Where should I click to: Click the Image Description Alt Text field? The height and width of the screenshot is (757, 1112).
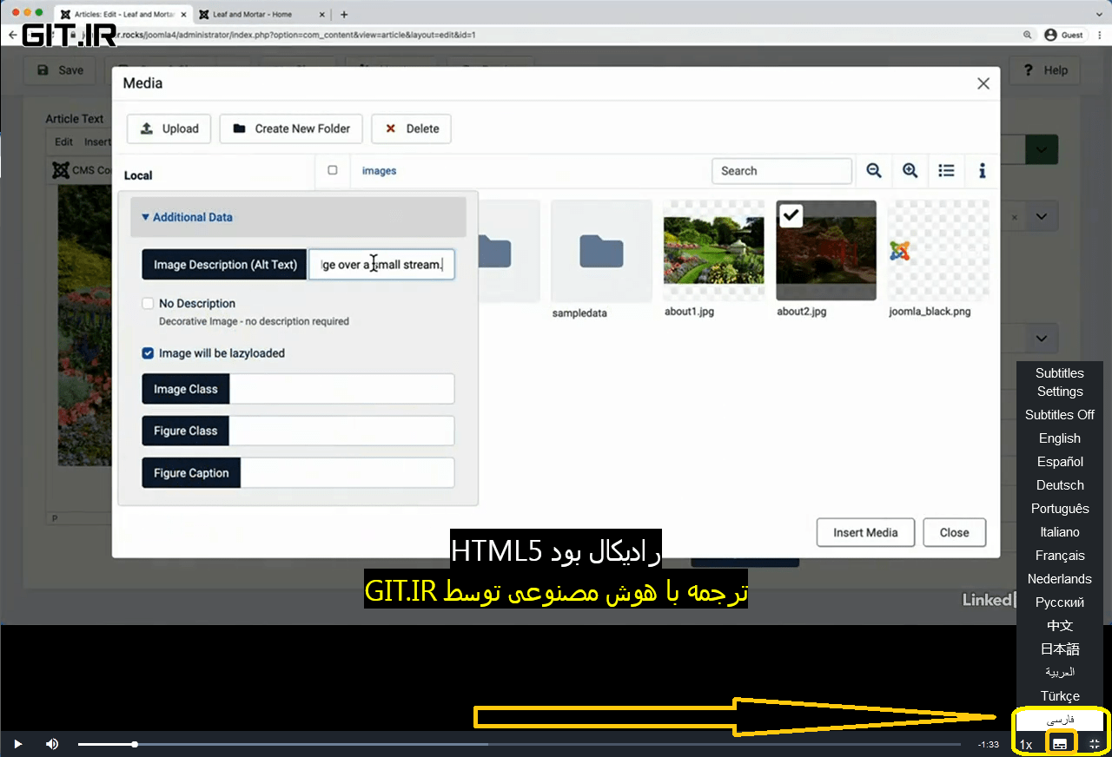[x=381, y=264]
